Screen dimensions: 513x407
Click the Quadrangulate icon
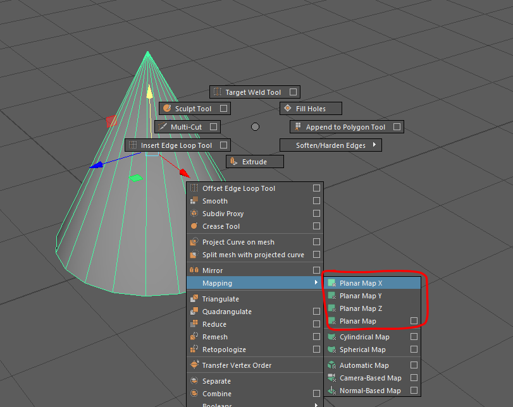(x=194, y=311)
